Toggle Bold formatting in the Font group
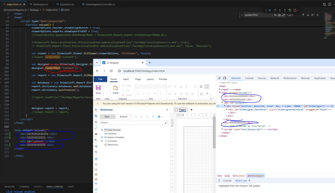The height and width of the screenshot is (193, 335). pyautogui.click(x=138, y=94)
